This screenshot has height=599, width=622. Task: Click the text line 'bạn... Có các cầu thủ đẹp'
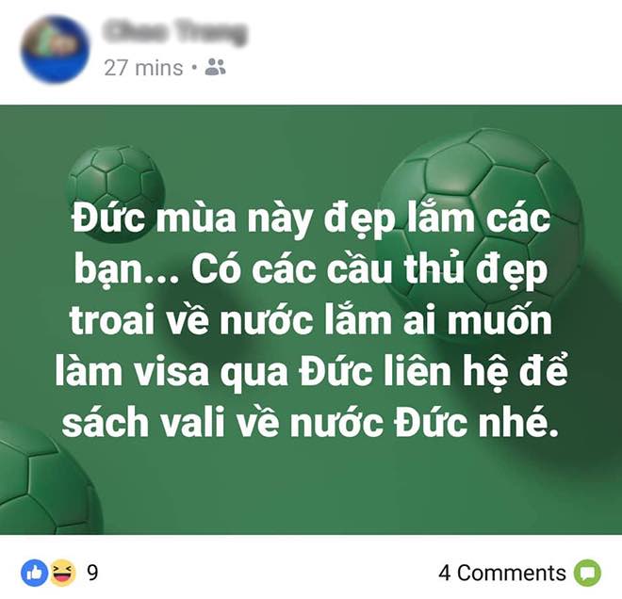click(x=311, y=269)
